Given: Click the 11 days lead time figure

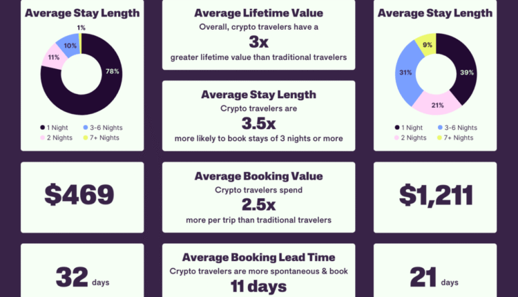Looking at the screenshot, I should [258, 285].
